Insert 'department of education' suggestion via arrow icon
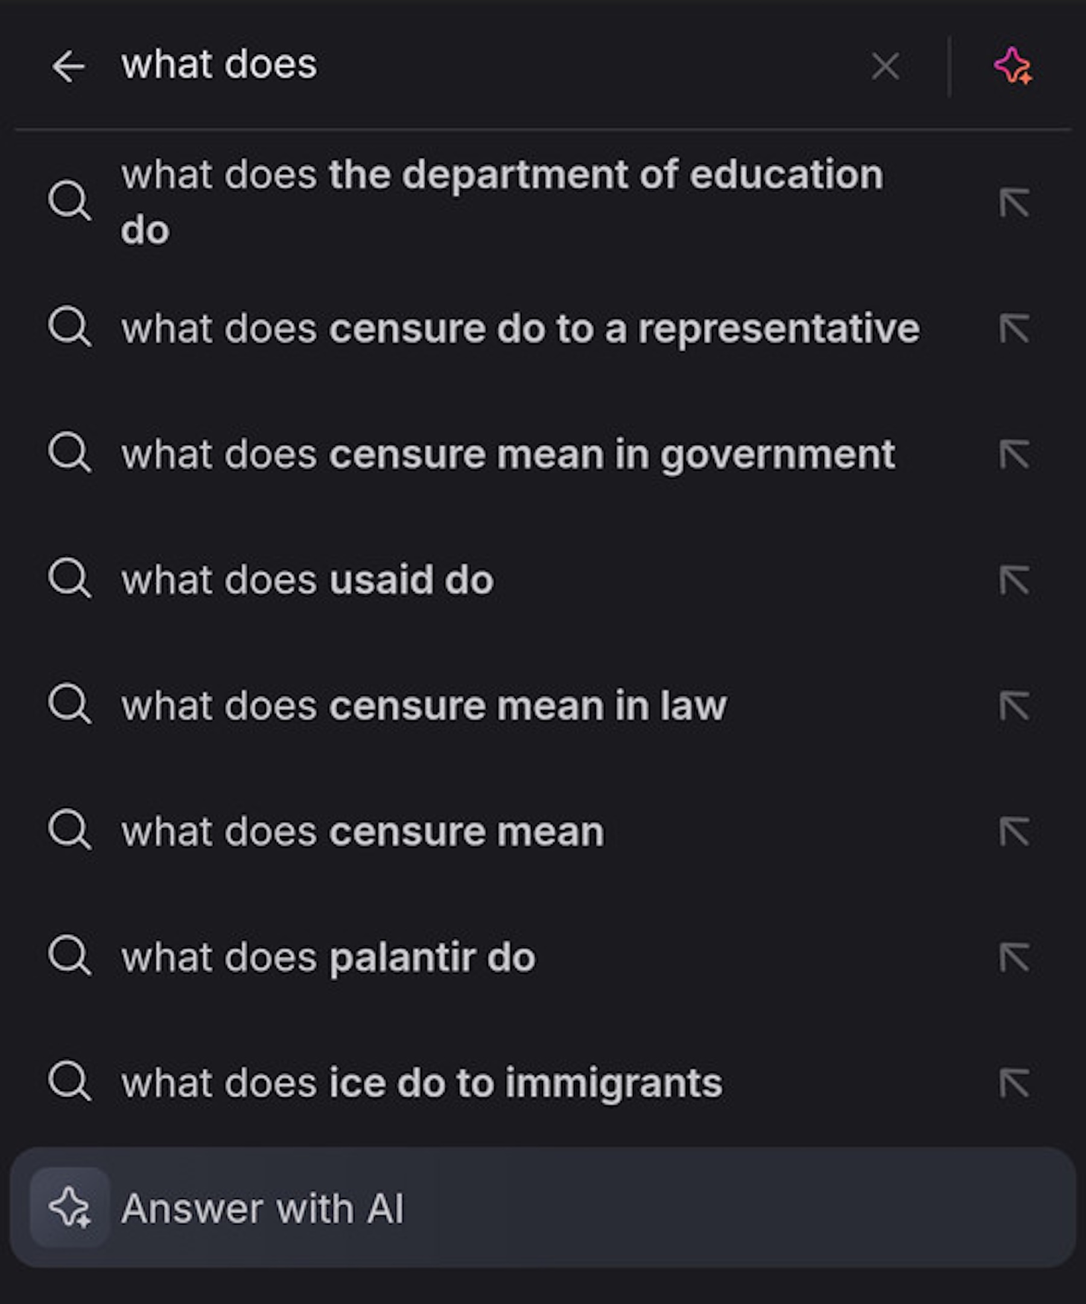 coord(1014,202)
